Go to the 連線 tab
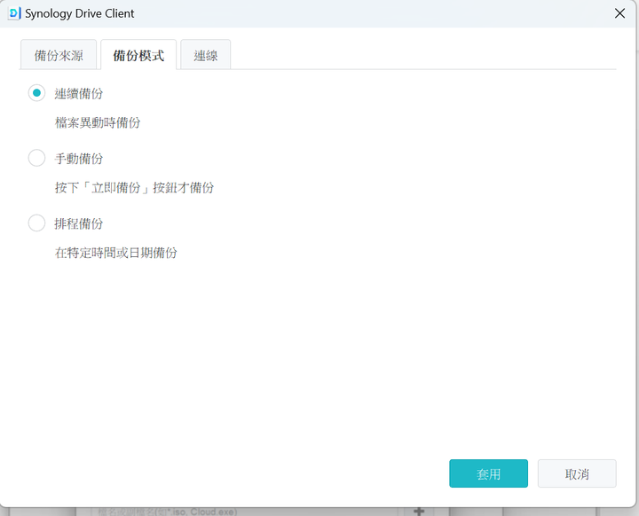Image resolution: width=639 pixels, height=516 pixels. tap(206, 55)
